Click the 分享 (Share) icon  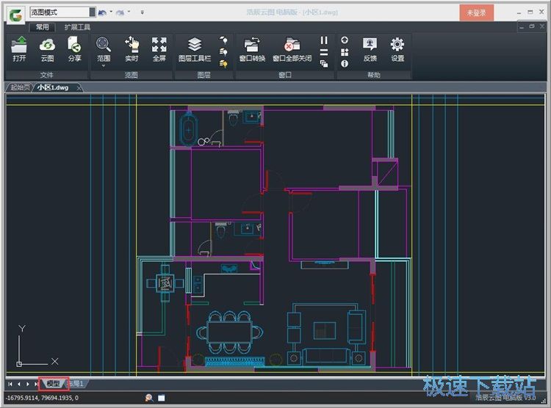74,45
